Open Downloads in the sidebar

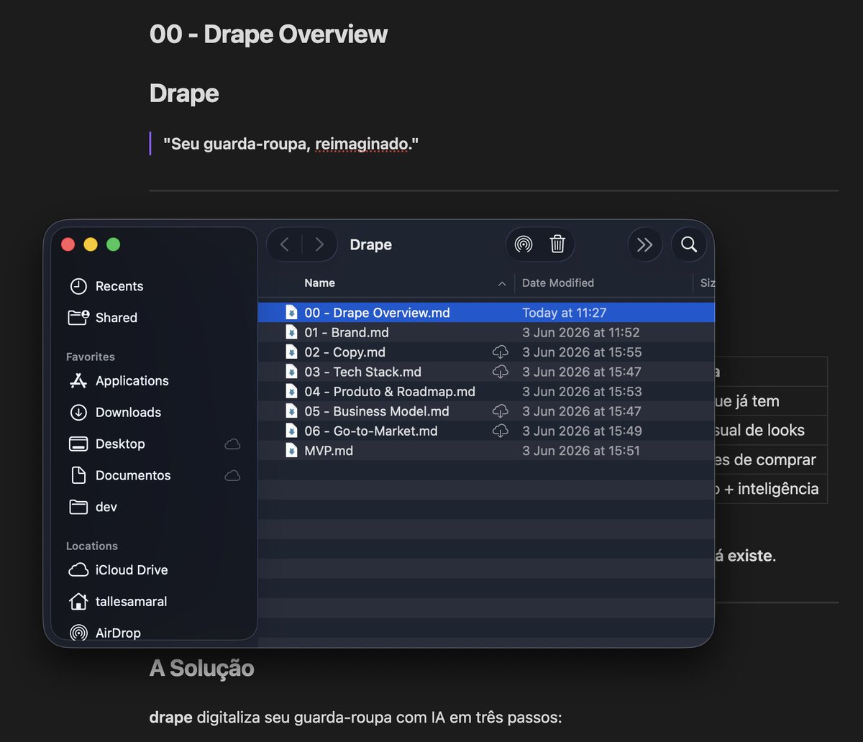(154, 413)
